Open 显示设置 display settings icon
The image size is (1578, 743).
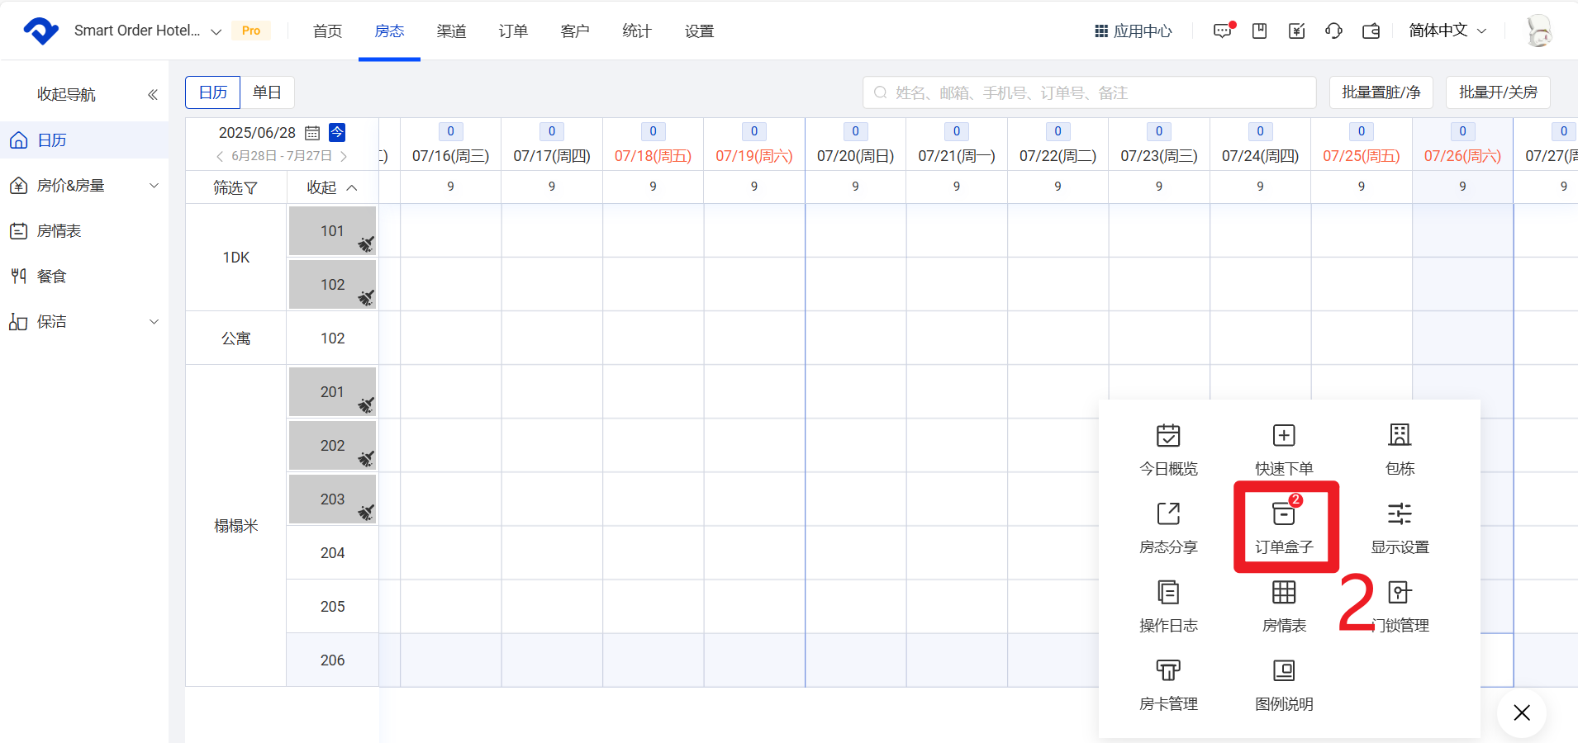1400,513
